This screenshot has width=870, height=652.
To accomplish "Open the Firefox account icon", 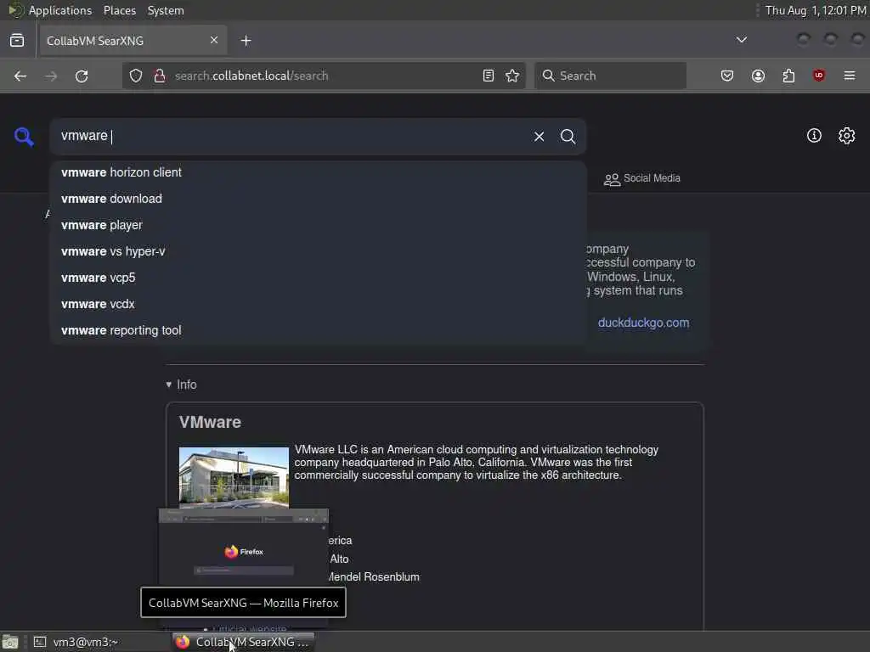I will 759,76.
